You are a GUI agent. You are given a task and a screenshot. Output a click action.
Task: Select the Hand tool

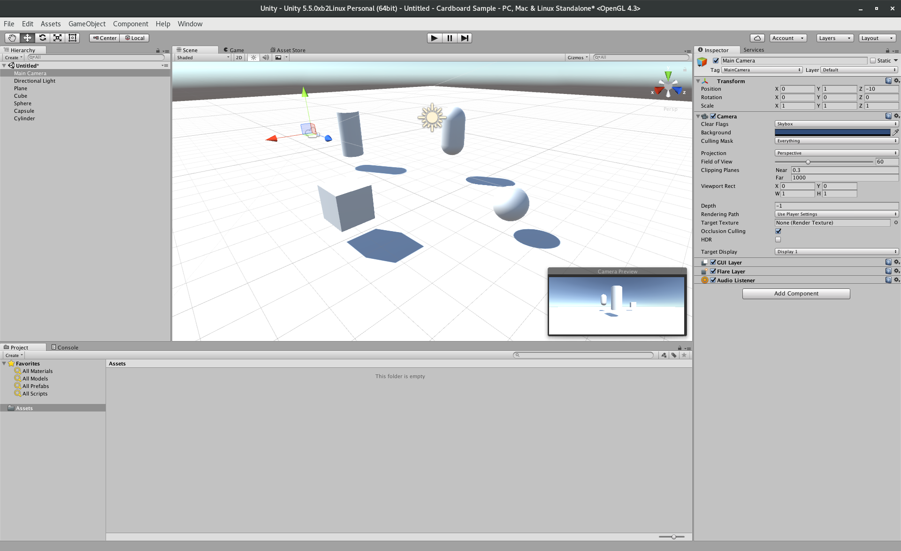[x=12, y=38]
